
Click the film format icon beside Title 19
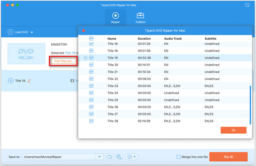[72, 80]
